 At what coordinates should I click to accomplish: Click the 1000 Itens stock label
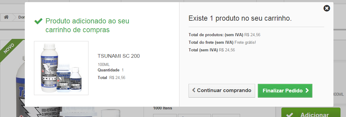(163, 108)
